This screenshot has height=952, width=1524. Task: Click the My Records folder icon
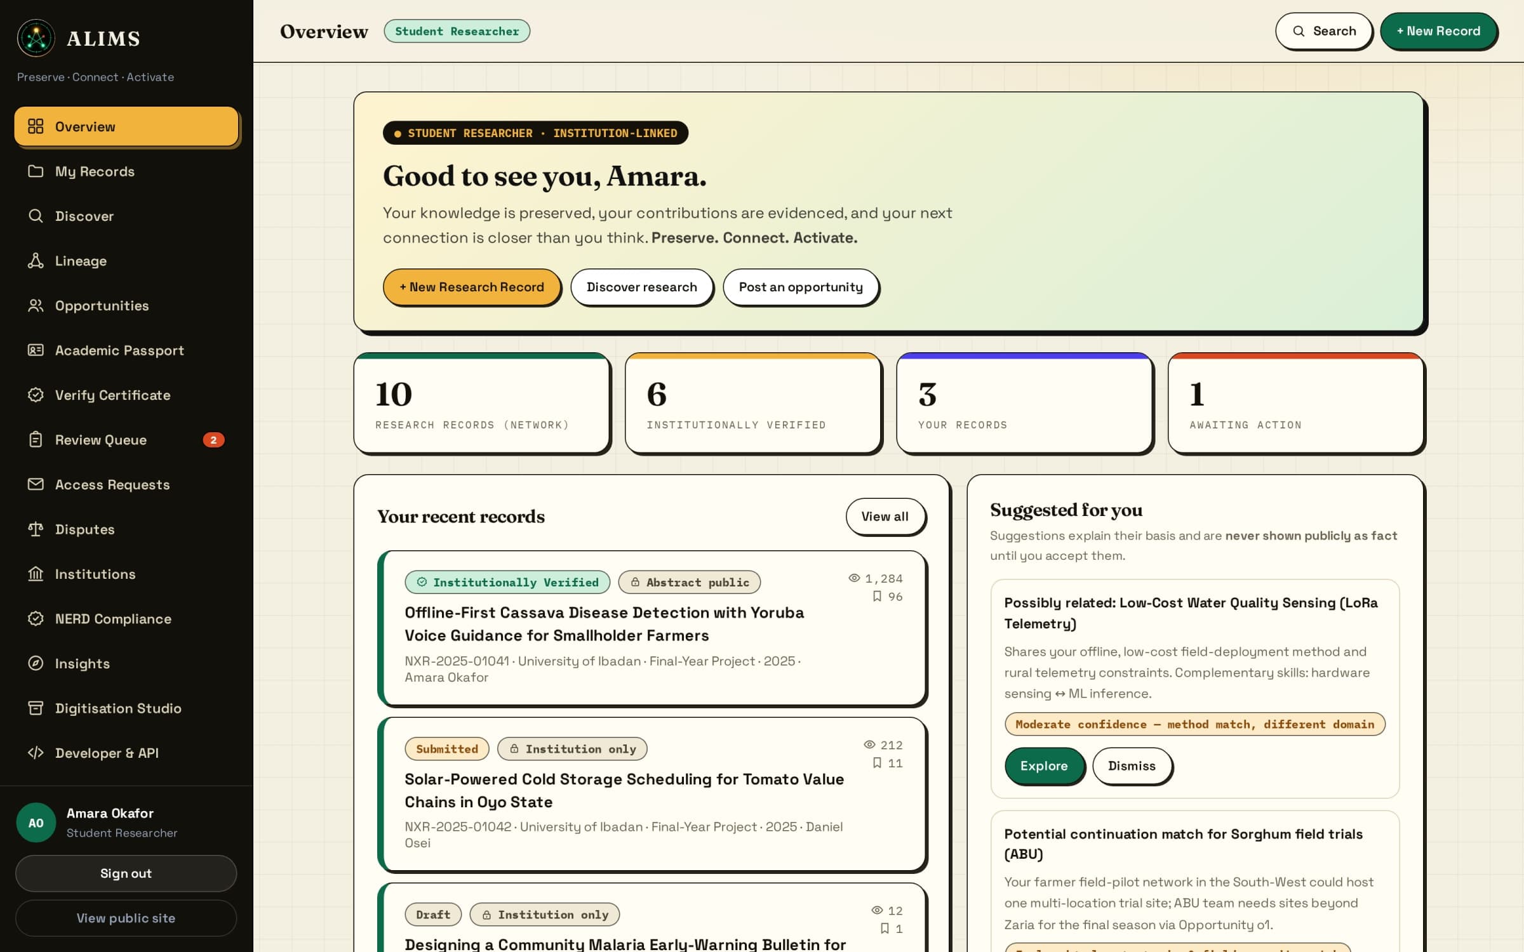(36, 171)
